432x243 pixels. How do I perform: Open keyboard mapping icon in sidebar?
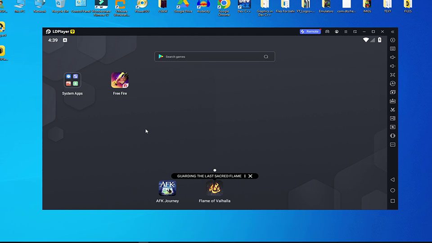[x=392, y=49]
